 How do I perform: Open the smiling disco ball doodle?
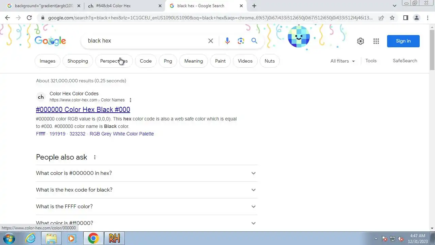pos(299,37)
